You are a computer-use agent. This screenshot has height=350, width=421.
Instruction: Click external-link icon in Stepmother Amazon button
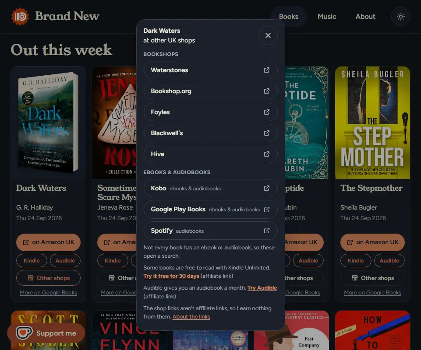pyautogui.click(x=350, y=242)
